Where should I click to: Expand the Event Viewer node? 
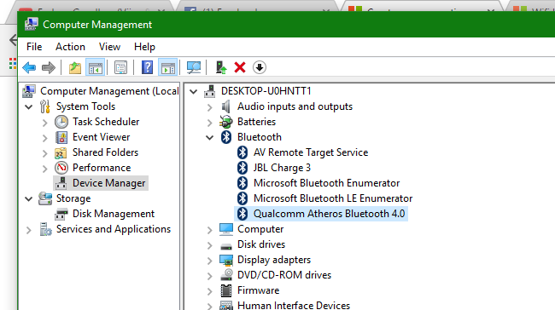pos(44,138)
